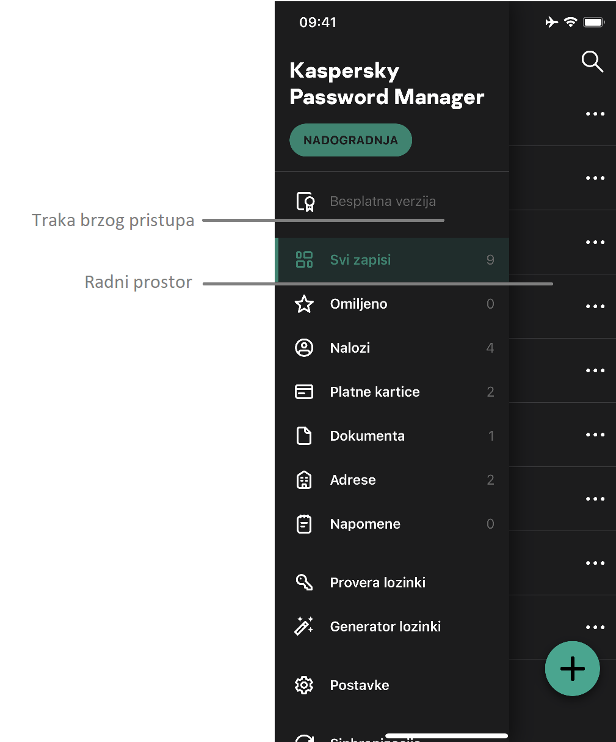Open Postavke settings text label
Viewport: 616px width, 742px height.
(360, 685)
